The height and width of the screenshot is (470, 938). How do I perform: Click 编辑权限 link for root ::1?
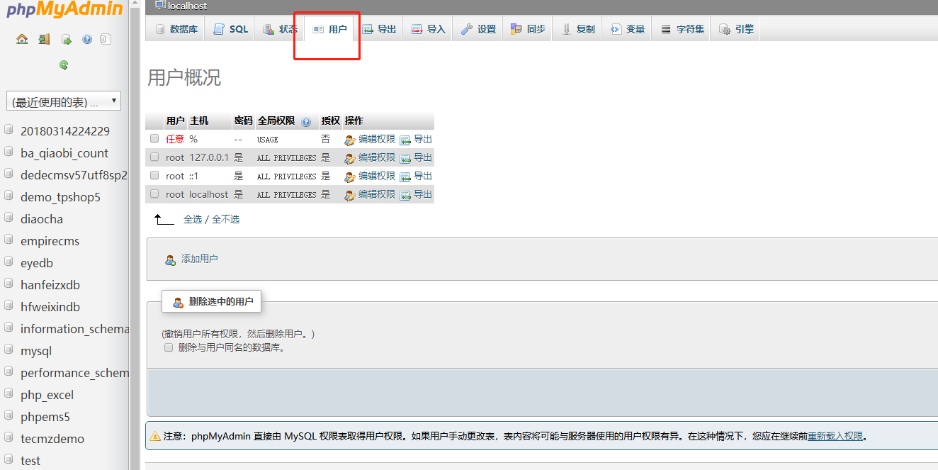pos(377,176)
